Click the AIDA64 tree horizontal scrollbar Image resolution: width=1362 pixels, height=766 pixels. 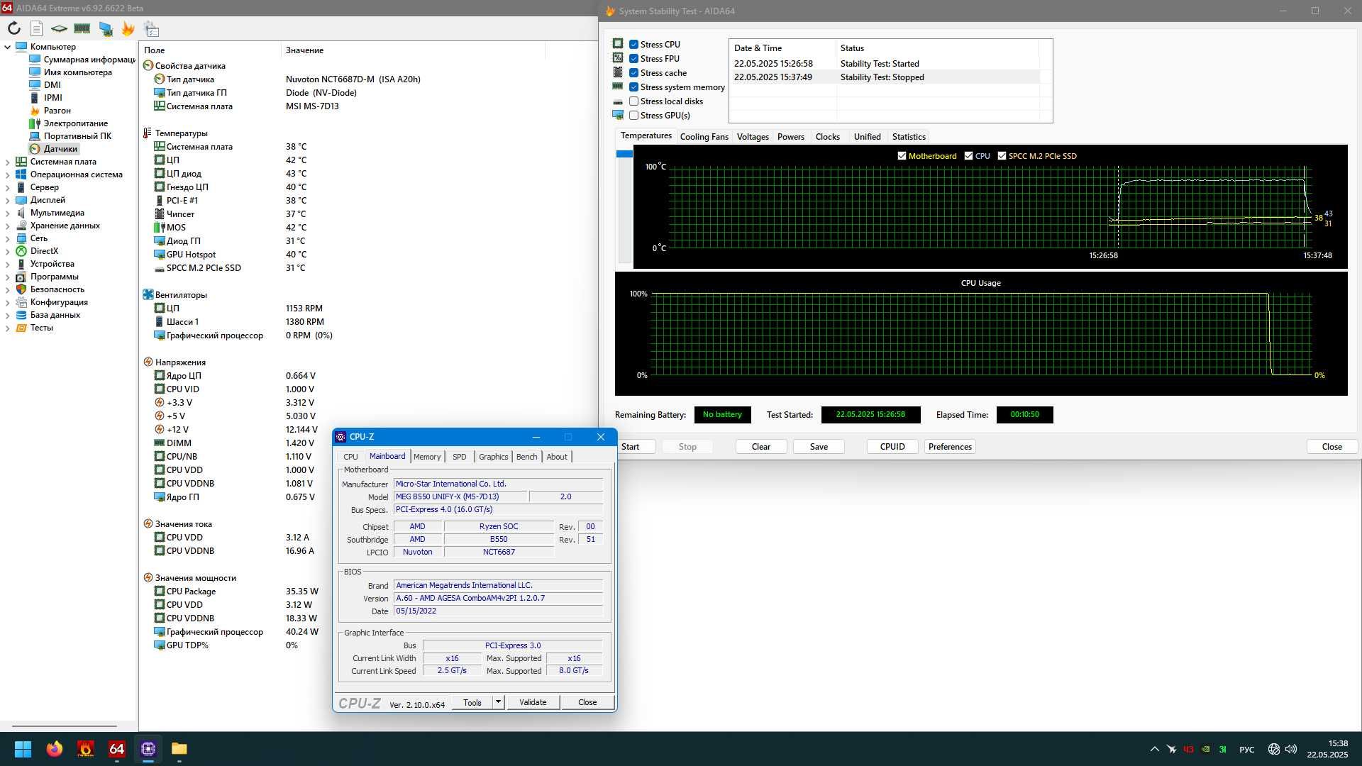coord(64,726)
